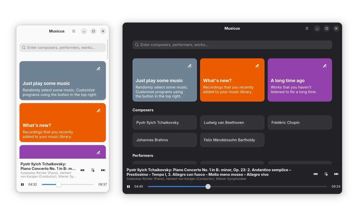357x217 pixels.
Task: Open hamburger menu in the dark Musicus window
Action: tap(307, 28)
